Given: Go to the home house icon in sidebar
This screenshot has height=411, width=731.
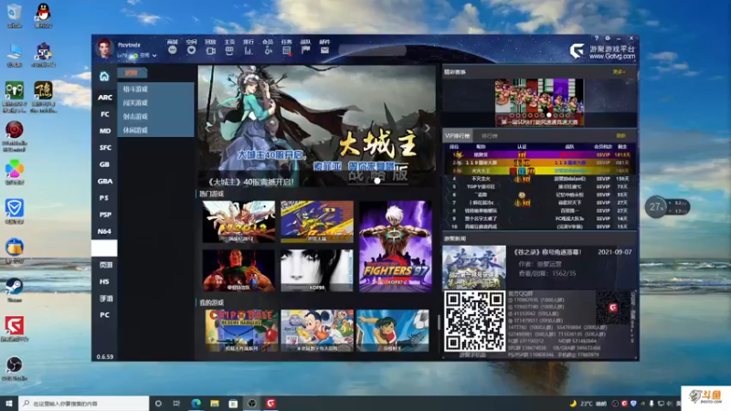Looking at the screenshot, I should (104, 76).
